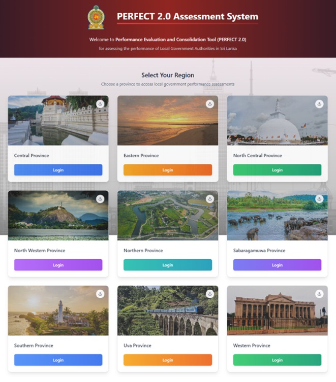Open the Uva Province login
The height and width of the screenshot is (382, 336).
(168, 360)
